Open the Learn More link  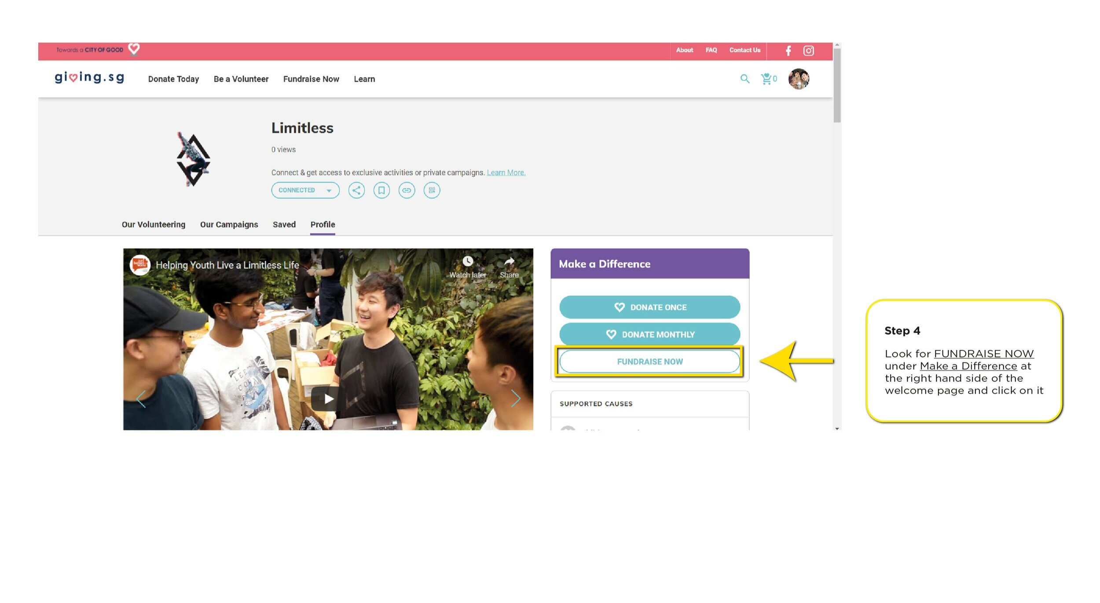pos(506,173)
